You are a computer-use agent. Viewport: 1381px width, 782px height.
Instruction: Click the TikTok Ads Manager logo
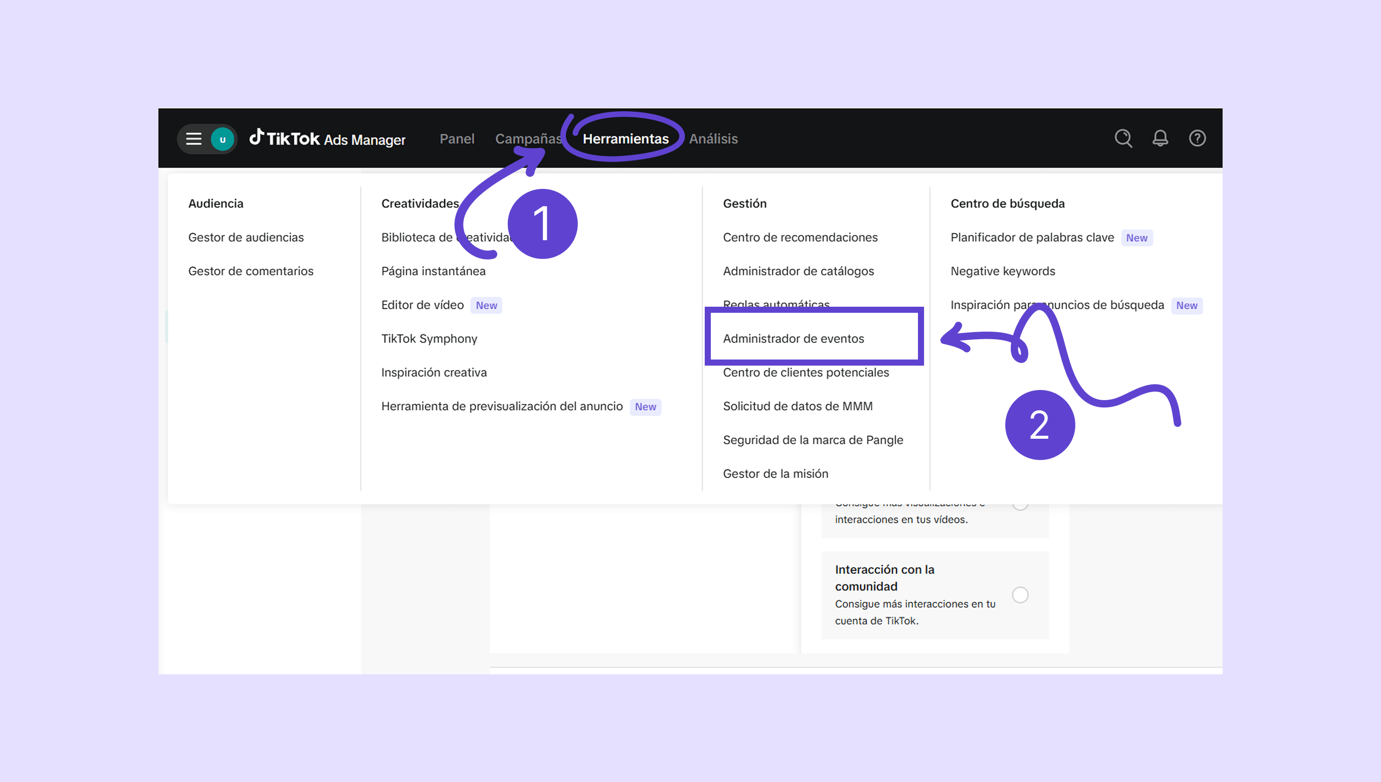pyautogui.click(x=327, y=139)
